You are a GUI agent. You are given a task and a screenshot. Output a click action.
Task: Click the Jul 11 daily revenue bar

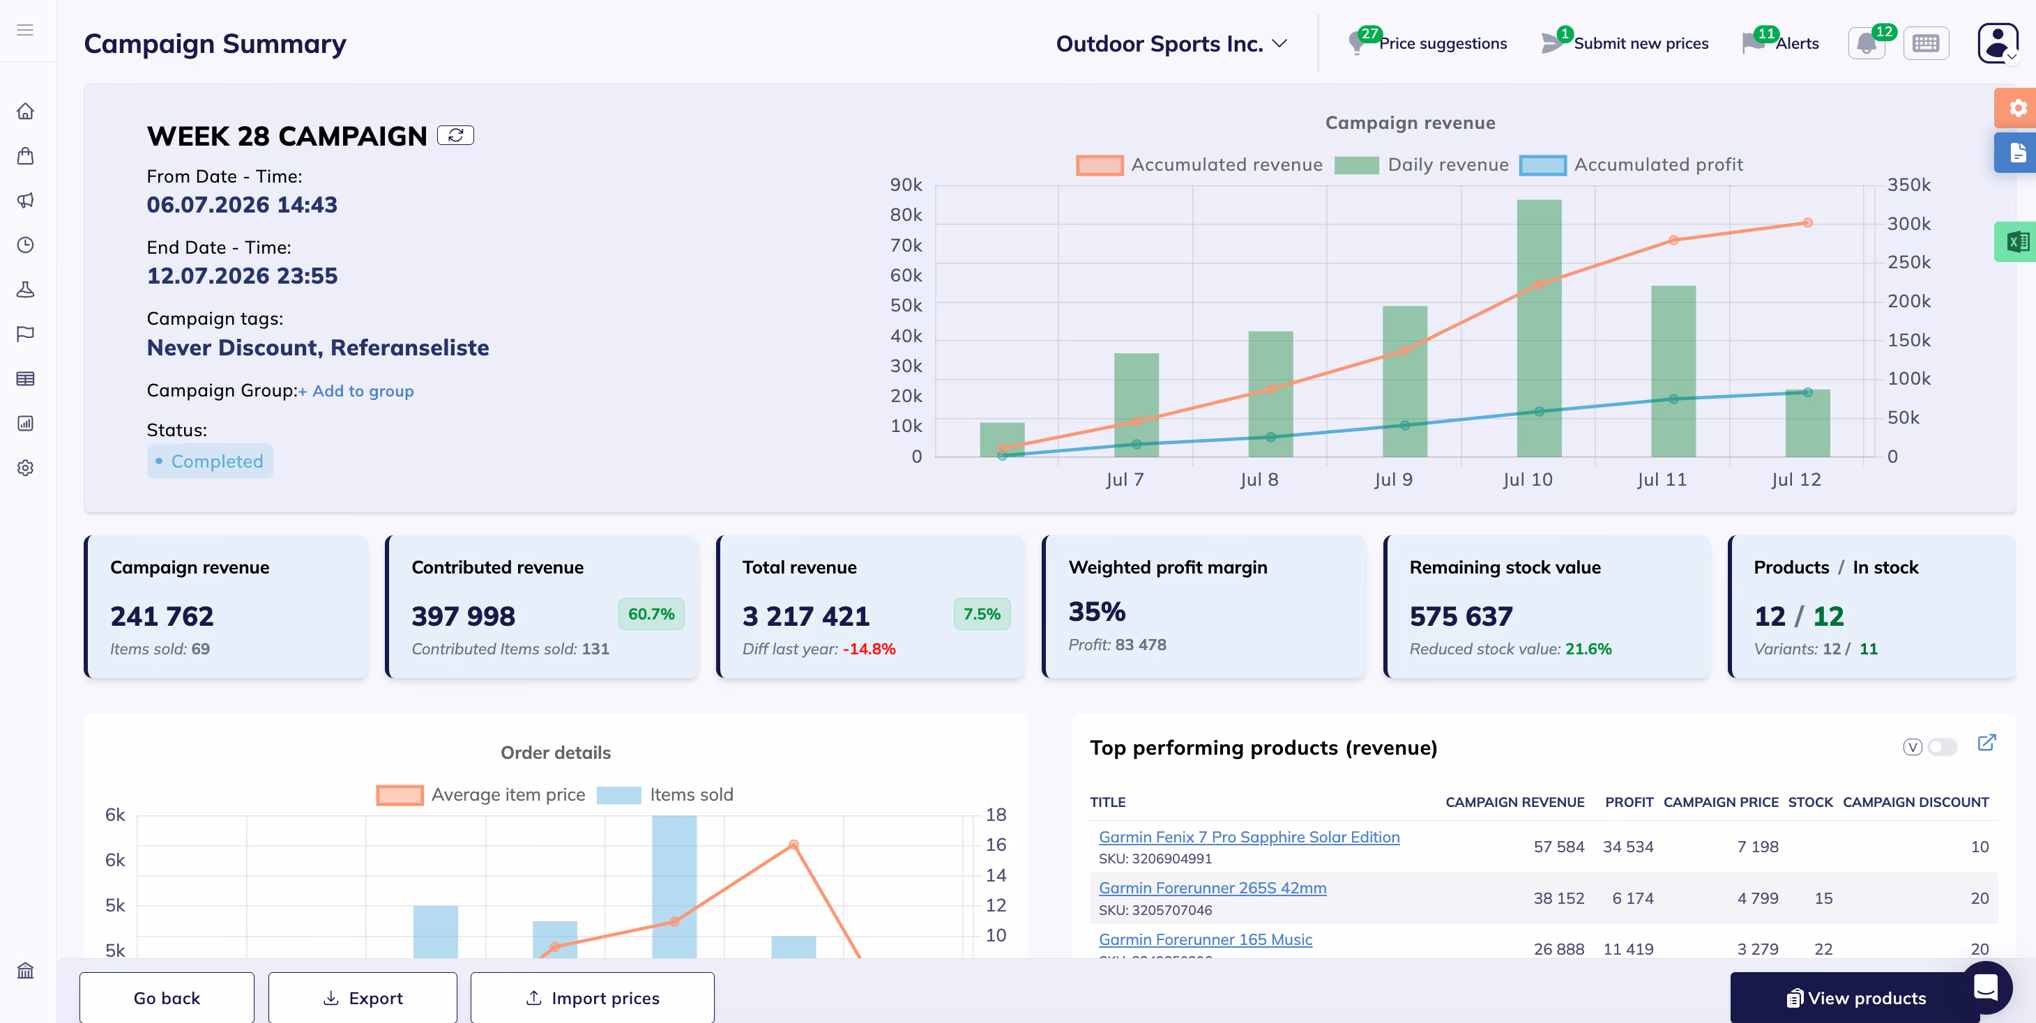(1673, 371)
